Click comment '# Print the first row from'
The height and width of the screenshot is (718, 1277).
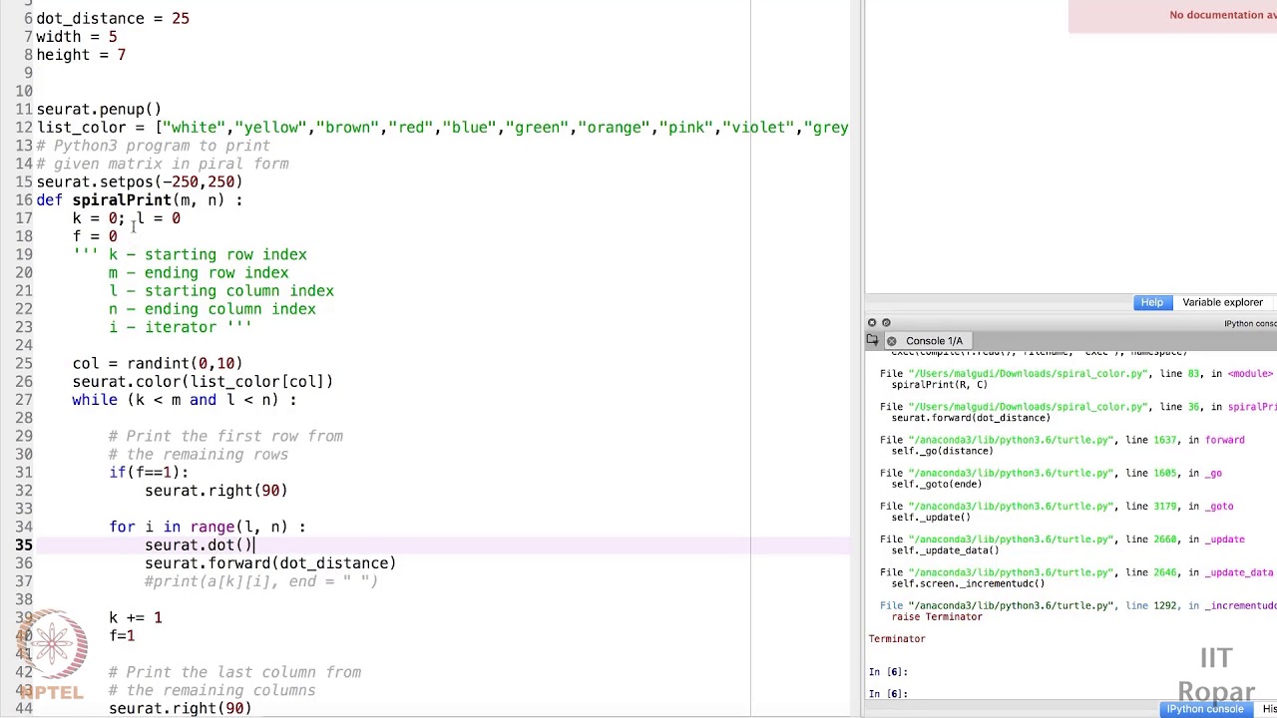click(x=225, y=437)
